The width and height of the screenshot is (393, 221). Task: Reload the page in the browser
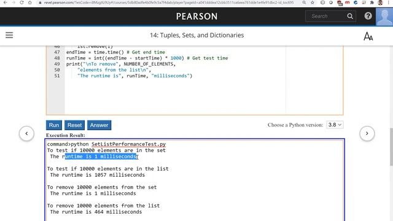pyautogui.click(x=21, y=2)
